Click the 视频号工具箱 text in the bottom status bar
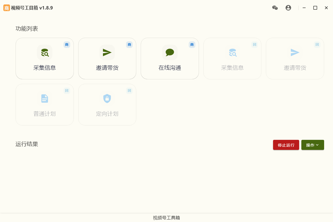Screen dimensions: 333x222 click(x=167, y=218)
